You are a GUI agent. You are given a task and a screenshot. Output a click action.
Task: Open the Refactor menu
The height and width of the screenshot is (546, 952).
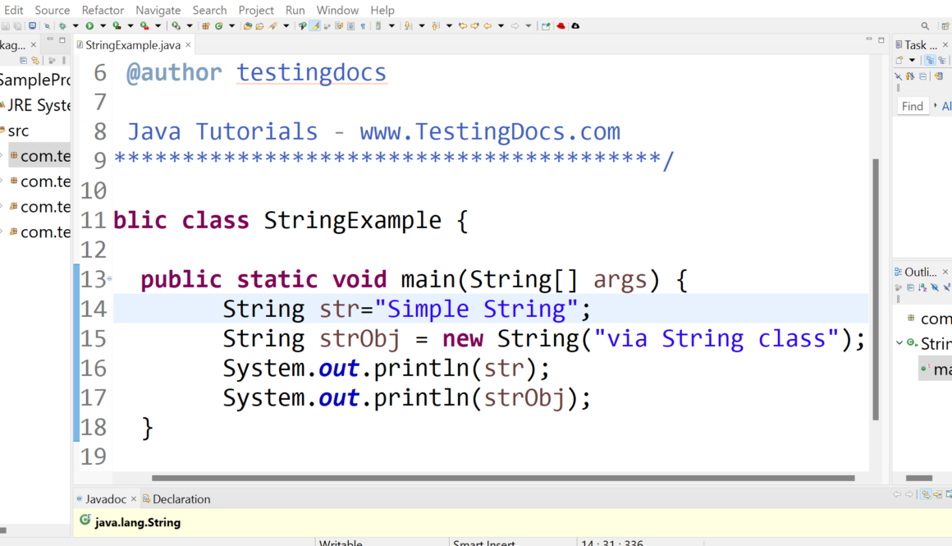[103, 10]
